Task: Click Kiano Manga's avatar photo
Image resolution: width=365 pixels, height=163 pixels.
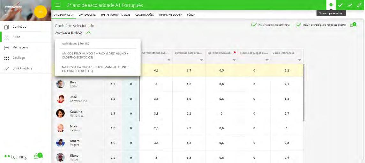Action: pos(61,157)
